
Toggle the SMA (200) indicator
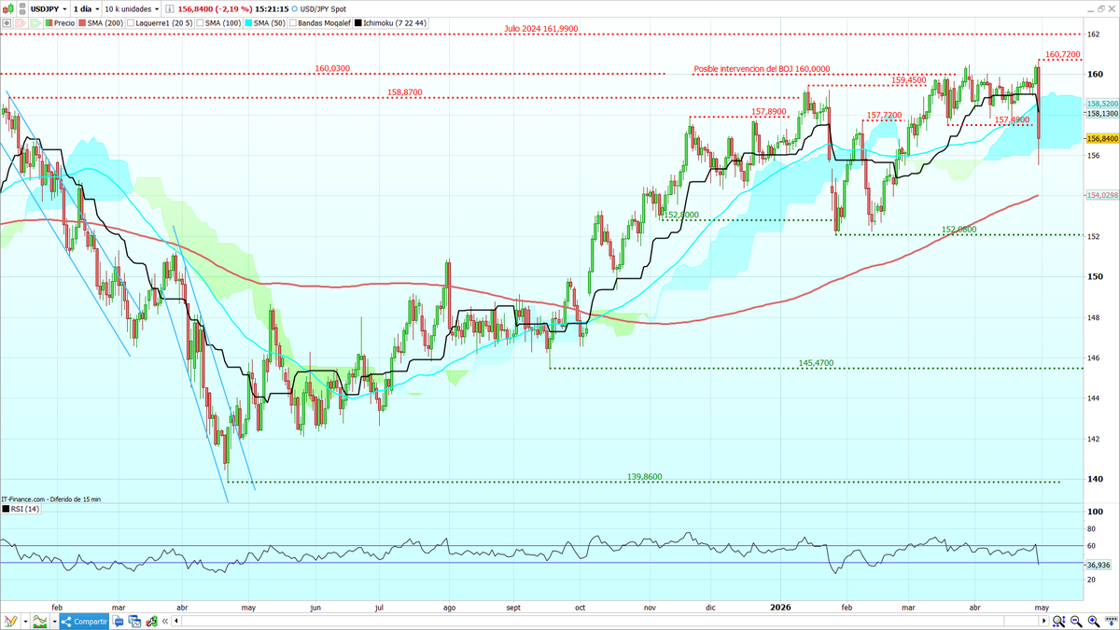pos(101,22)
